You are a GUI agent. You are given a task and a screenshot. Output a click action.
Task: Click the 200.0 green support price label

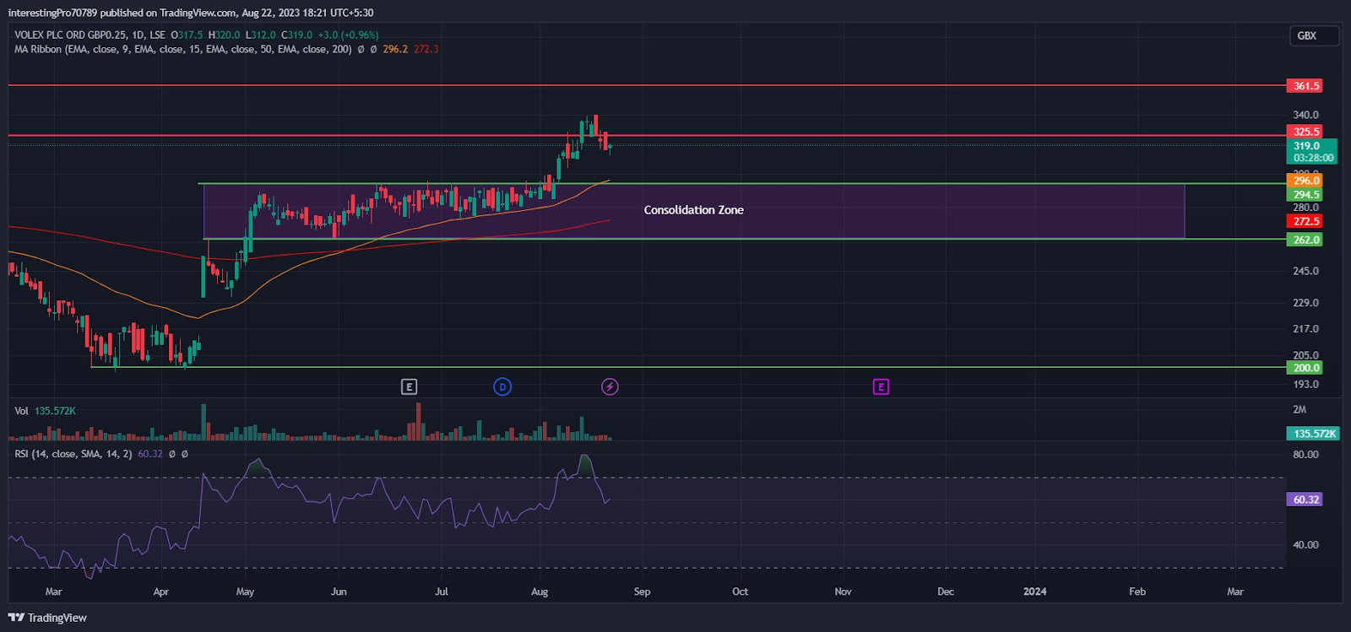[x=1305, y=368]
